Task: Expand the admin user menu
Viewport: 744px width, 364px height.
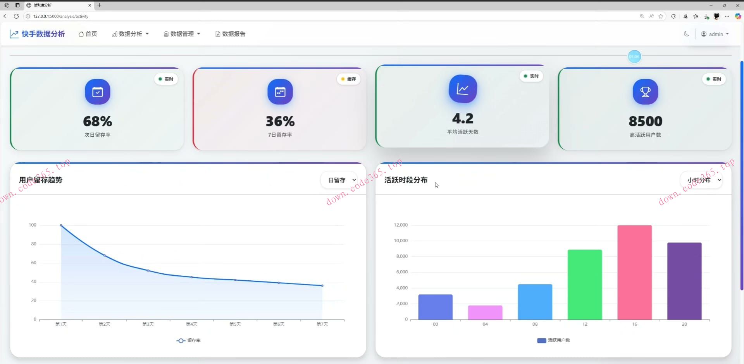Action: [715, 34]
